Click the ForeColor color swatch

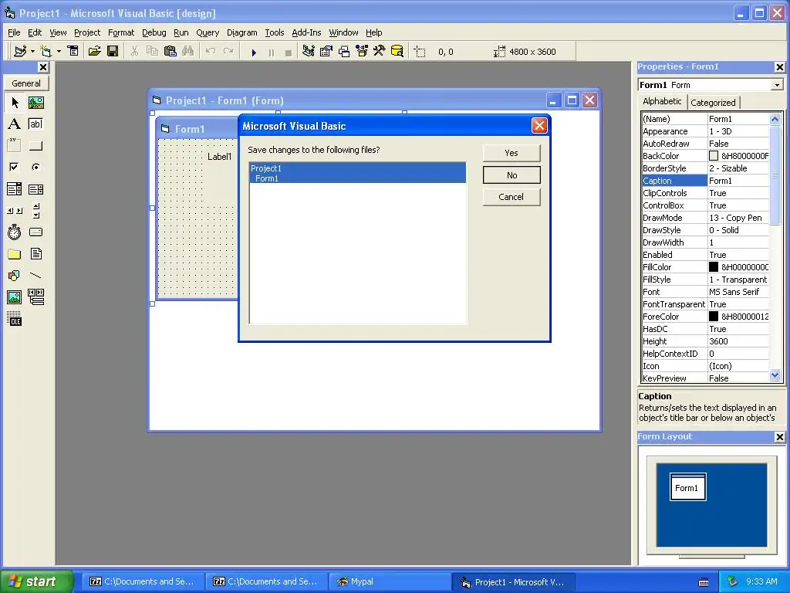pos(714,317)
